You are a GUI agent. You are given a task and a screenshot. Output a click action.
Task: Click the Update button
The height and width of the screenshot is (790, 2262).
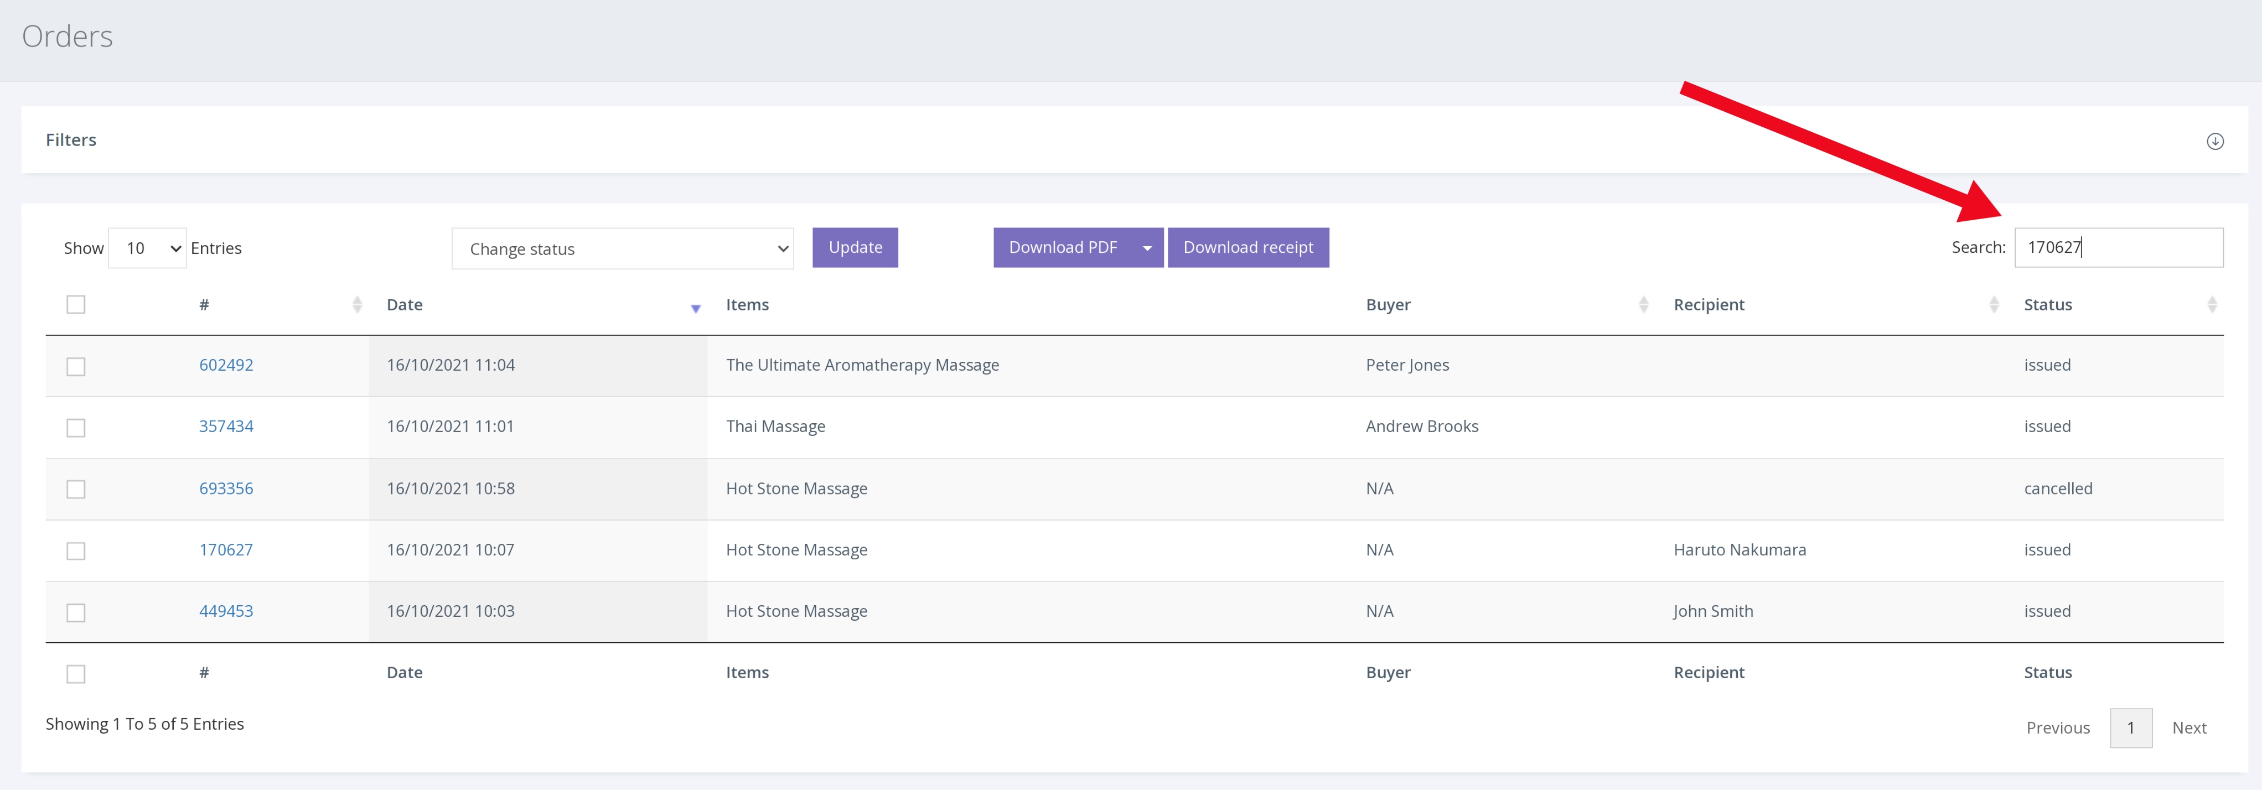click(x=855, y=247)
